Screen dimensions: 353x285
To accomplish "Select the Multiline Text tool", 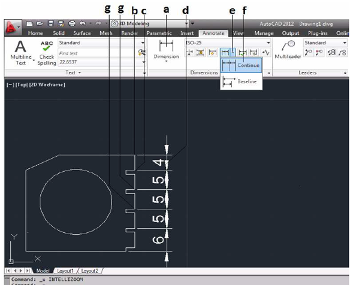I will click(x=21, y=53).
